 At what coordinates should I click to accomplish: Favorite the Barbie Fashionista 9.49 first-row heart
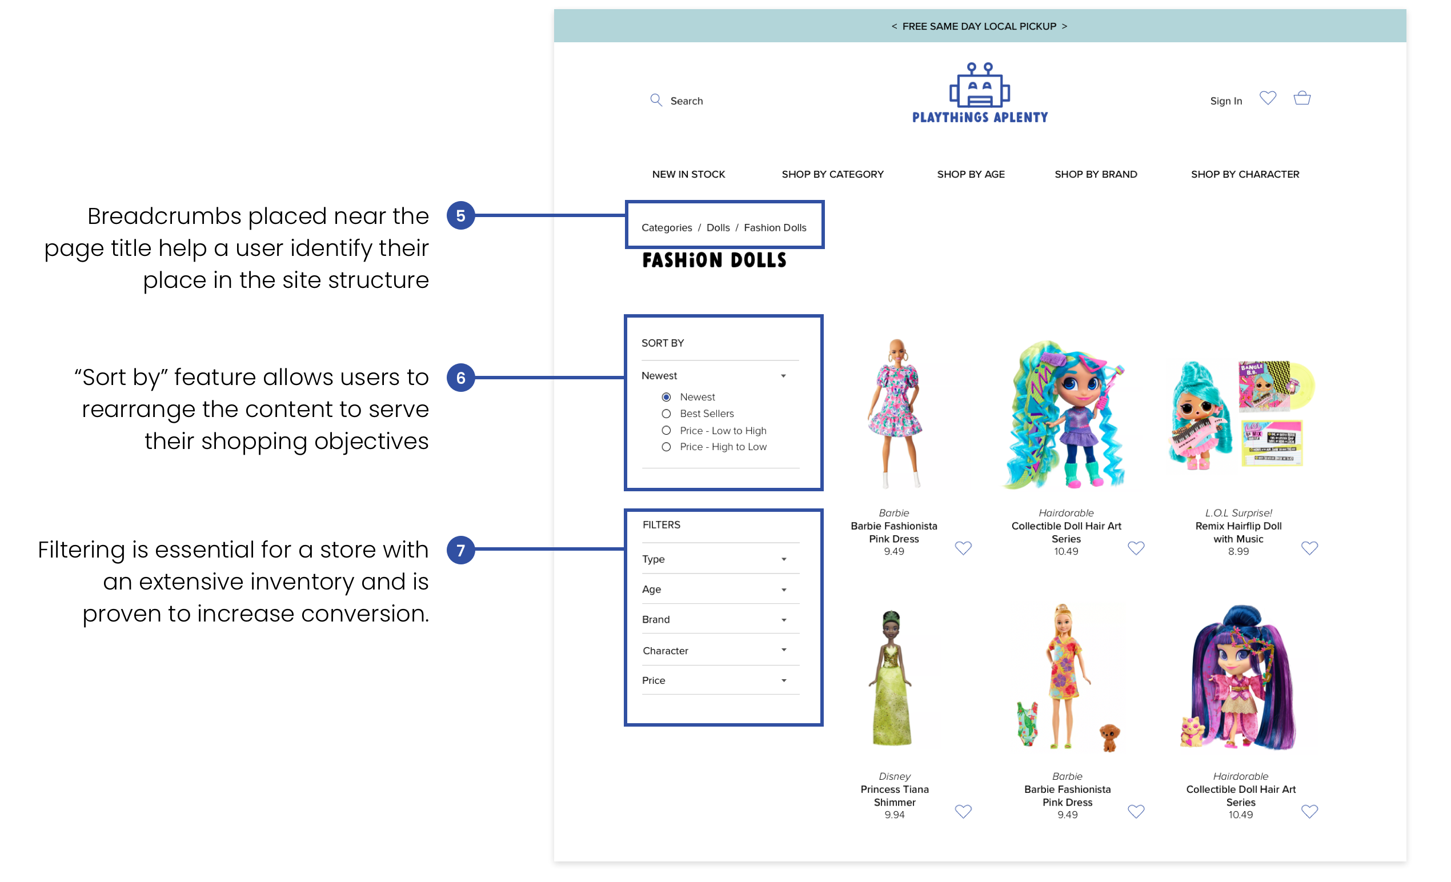tap(963, 548)
